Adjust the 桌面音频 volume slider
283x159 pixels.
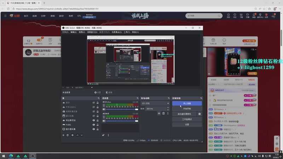click(x=122, y=121)
